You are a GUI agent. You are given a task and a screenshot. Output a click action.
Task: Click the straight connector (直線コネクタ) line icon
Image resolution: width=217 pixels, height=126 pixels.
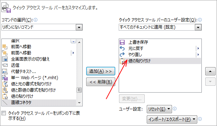coord(5,103)
